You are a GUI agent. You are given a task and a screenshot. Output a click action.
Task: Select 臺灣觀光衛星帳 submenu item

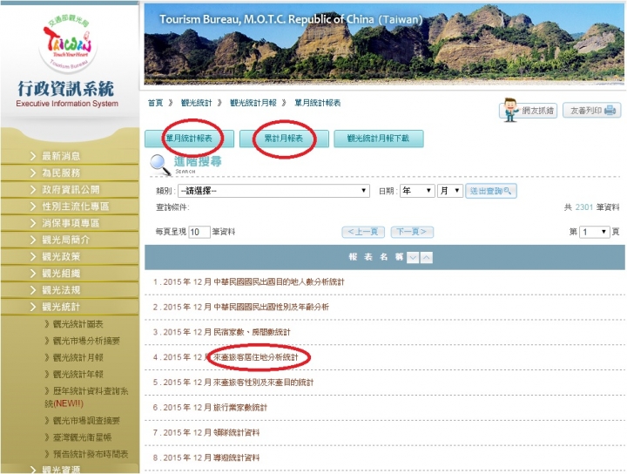[82, 437]
